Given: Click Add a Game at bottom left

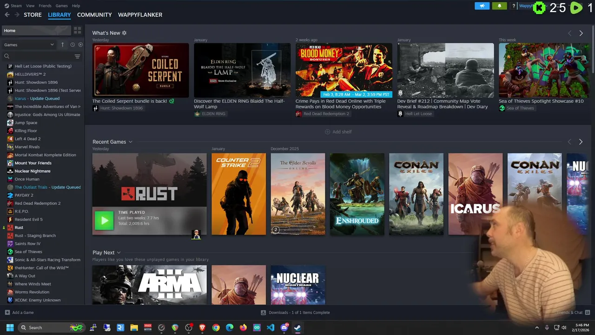Looking at the screenshot, I should (x=20, y=313).
